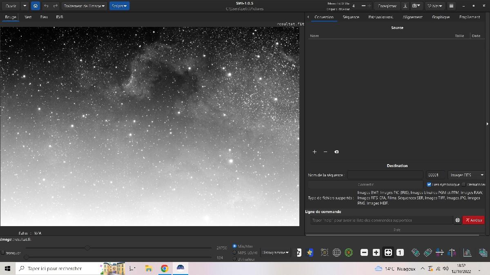This screenshot has height=275, width=490.
Task: Click the green concentric target icon
Action: 348,253
